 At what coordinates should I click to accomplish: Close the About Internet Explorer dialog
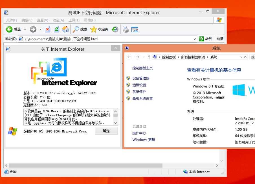coord(116,48)
